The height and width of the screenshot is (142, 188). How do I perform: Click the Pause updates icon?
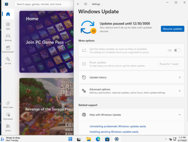tap(84, 64)
